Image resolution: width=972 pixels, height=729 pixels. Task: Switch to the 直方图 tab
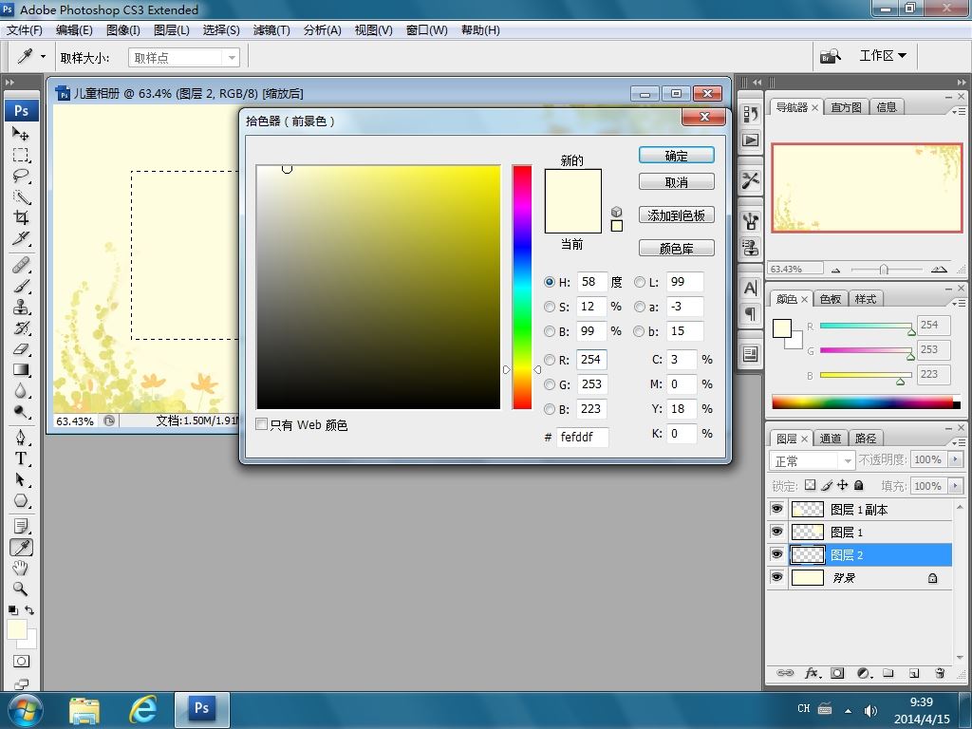tap(846, 107)
